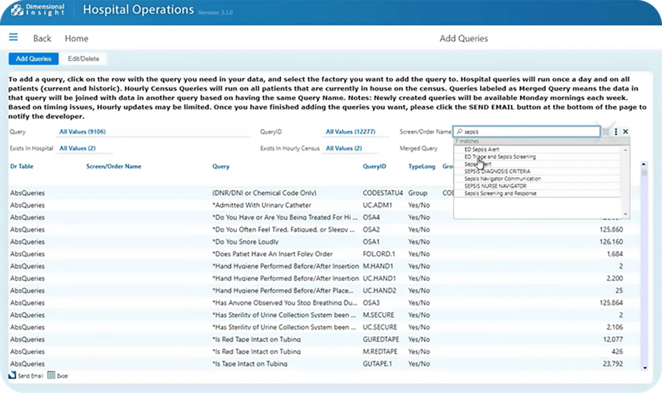The image size is (662, 393).
Task: Click the grid select-all icon beside search
Action: coord(606,132)
